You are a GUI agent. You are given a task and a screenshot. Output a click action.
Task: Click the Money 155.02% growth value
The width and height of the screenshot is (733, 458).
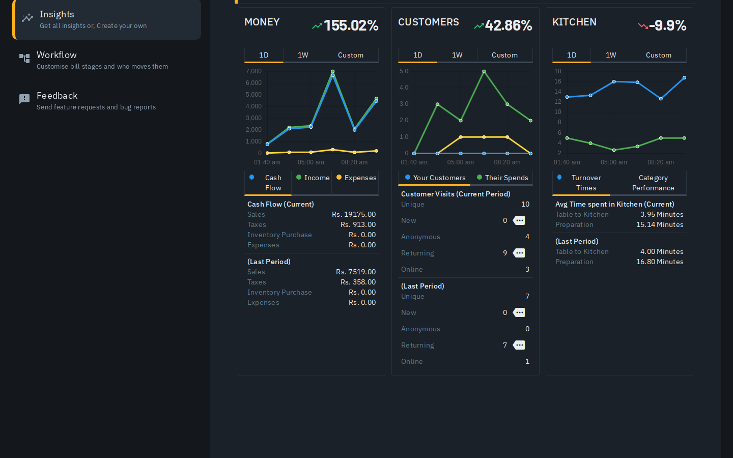point(351,25)
